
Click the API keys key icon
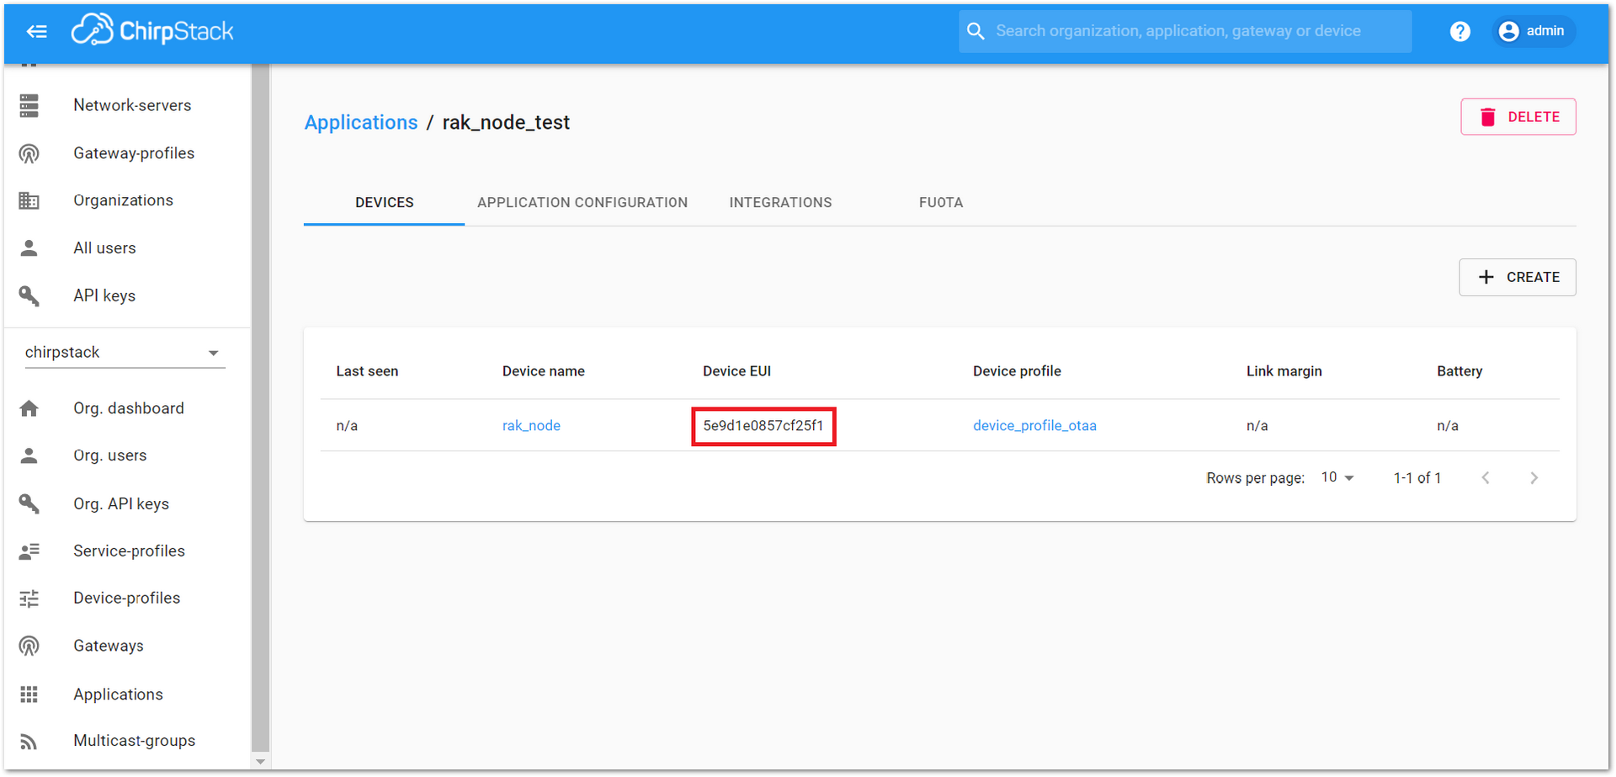coord(29,295)
